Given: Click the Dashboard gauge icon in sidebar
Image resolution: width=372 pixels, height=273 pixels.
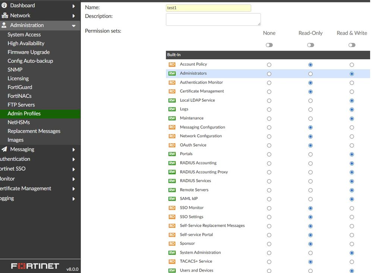Looking at the screenshot, I should coord(4,6).
